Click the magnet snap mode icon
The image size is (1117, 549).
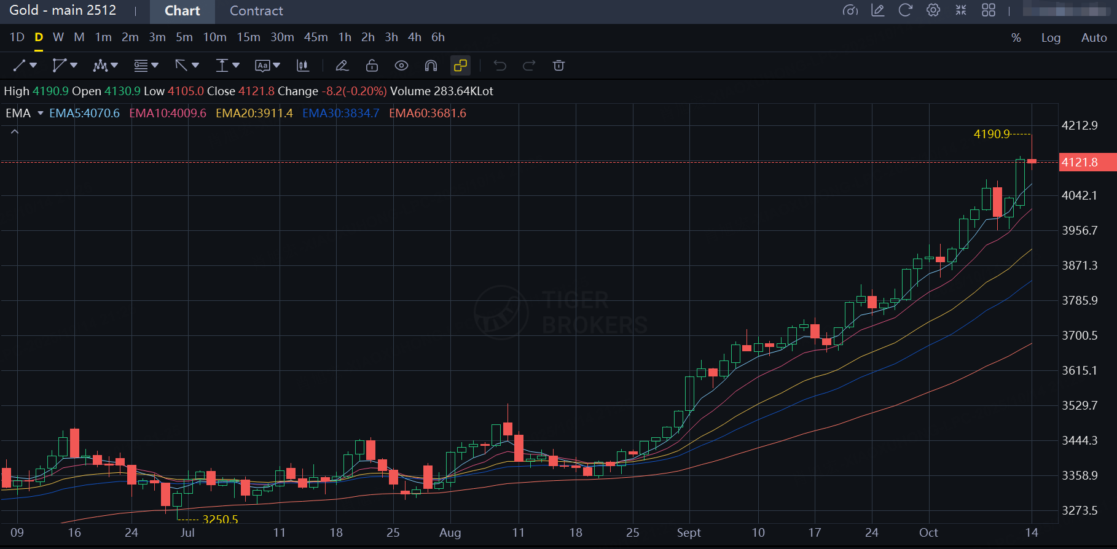pyautogui.click(x=431, y=66)
